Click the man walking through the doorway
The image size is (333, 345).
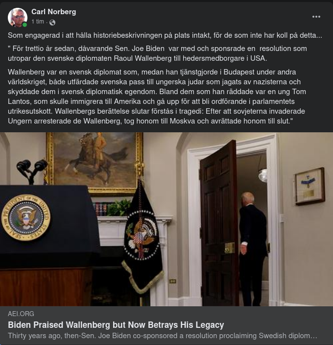(x=252, y=248)
